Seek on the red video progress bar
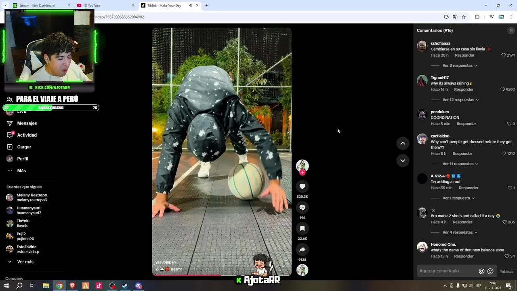 pos(222,275)
